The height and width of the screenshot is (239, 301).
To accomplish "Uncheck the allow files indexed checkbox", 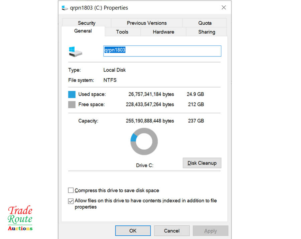I will click(71, 201).
